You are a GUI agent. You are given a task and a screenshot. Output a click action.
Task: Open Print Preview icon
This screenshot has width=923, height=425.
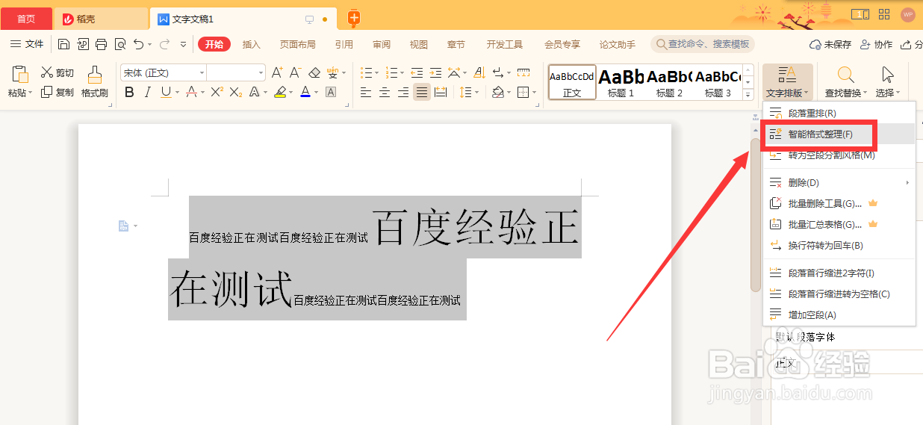119,44
